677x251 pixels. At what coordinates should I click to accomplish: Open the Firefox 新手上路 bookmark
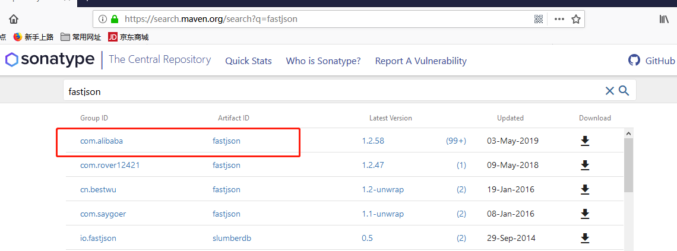click(33, 37)
